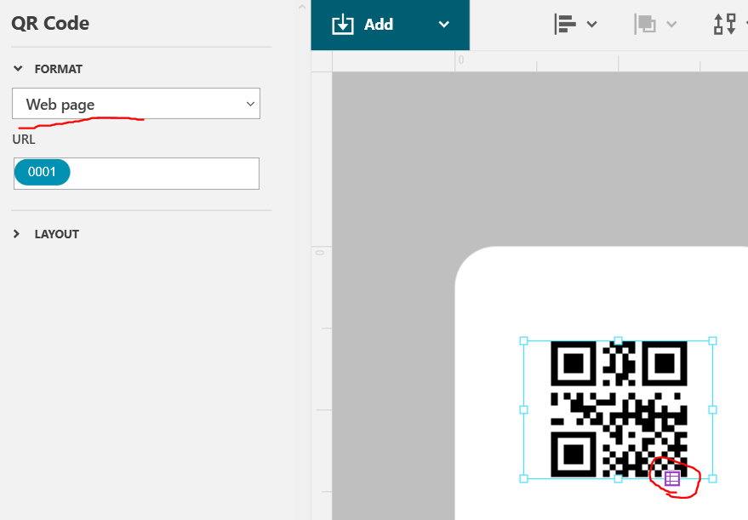The width and height of the screenshot is (748, 520).
Task: Expand the LAYOUT section
Action: (17, 234)
